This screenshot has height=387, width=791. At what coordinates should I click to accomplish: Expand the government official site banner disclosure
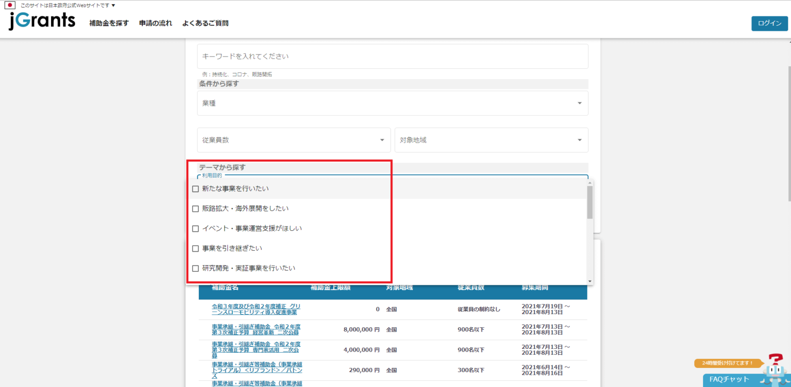[x=112, y=5]
